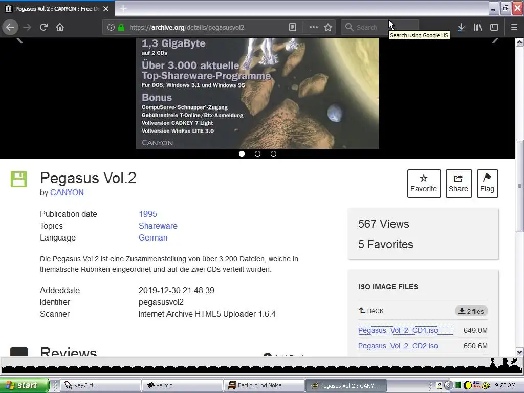Click the vertical scrollbar thumb
Viewport: 524px width, 393px height.
pyautogui.click(x=519, y=186)
